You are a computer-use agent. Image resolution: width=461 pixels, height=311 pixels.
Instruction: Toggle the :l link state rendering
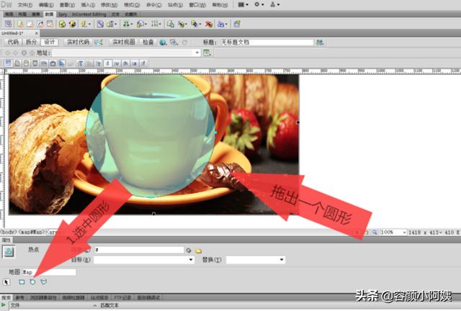coord(108,63)
